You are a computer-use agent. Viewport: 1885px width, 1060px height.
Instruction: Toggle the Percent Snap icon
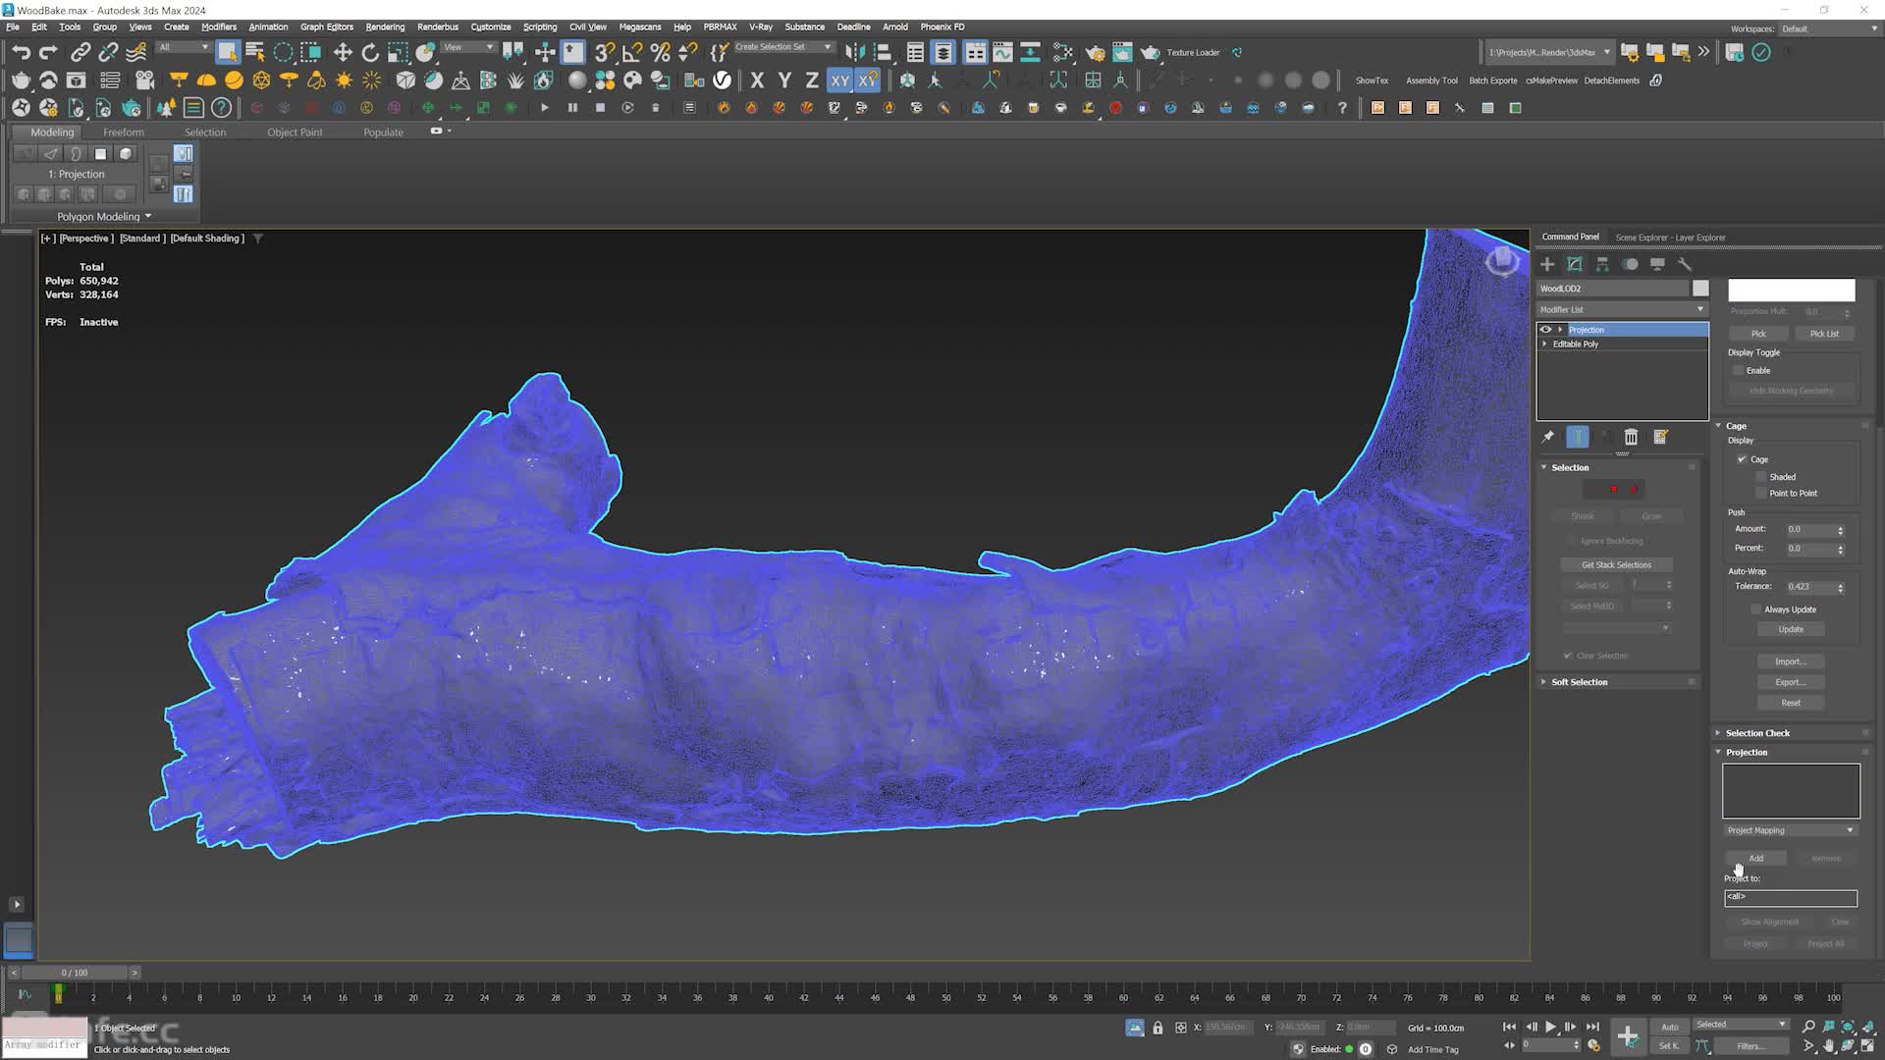[660, 52]
